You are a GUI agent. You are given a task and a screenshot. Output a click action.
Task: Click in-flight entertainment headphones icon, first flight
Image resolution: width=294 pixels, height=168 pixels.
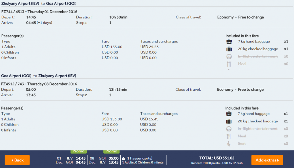[229, 57]
